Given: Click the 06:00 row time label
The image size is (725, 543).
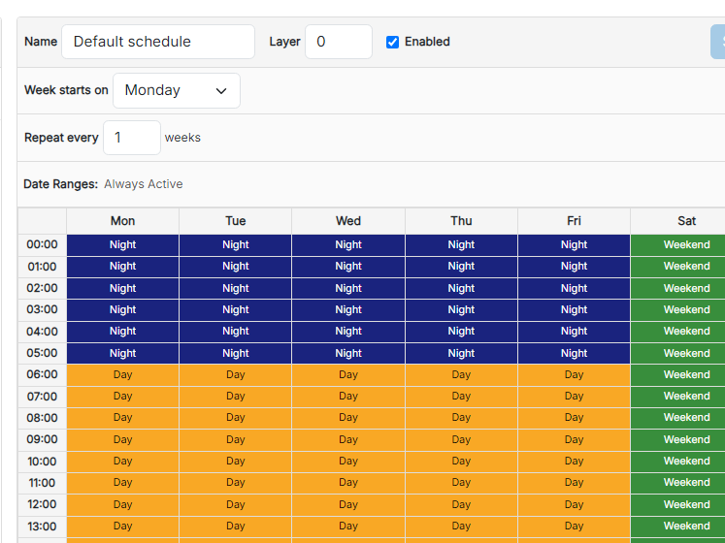Looking at the screenshot, I should [42, 375].
